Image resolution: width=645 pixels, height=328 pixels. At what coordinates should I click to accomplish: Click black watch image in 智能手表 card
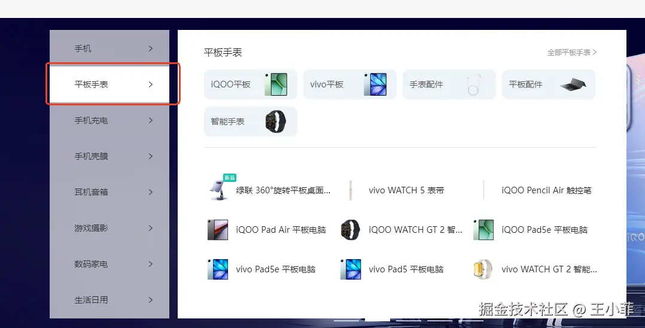click(x=276, y=122)
